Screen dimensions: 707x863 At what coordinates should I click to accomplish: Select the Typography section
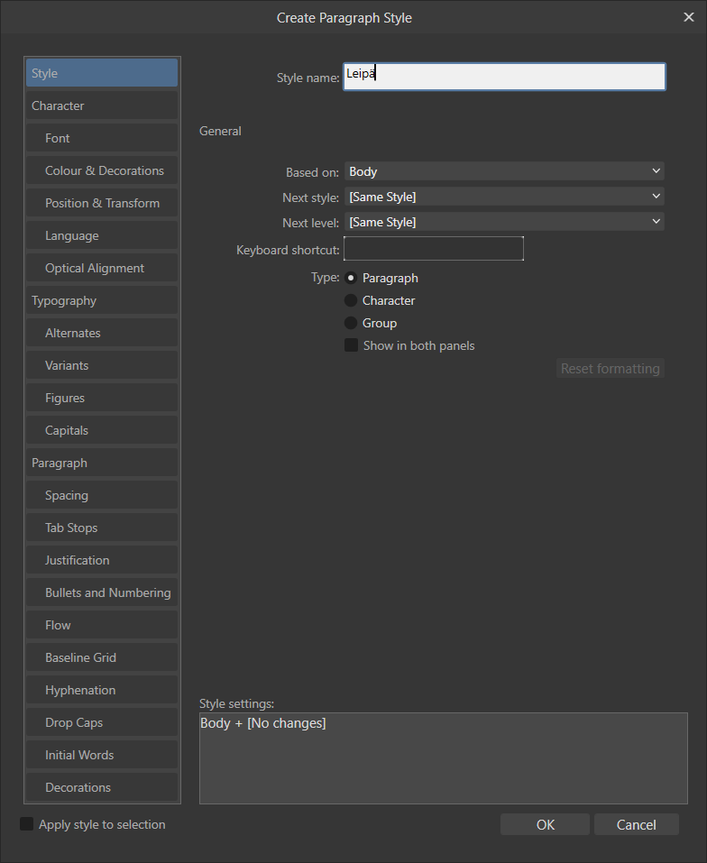click(x=102, y=300)
